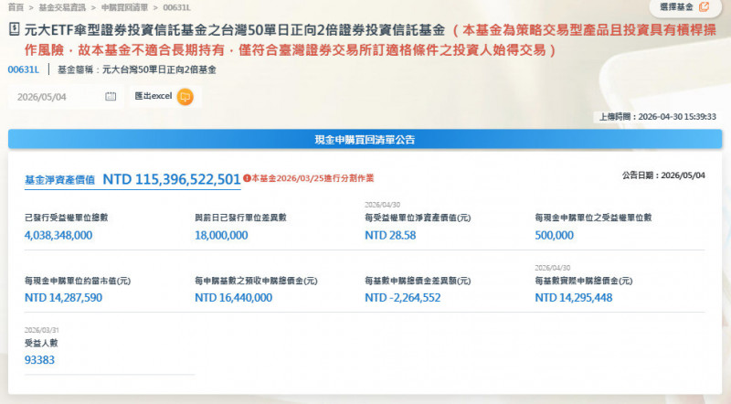Click the 基金淨資產價值 underlined label
The width and height of the screenshot is (731, 404).
click(59, 180)
